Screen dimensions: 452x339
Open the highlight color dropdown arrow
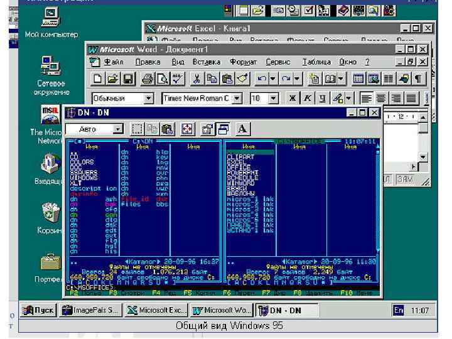(348, 99)
